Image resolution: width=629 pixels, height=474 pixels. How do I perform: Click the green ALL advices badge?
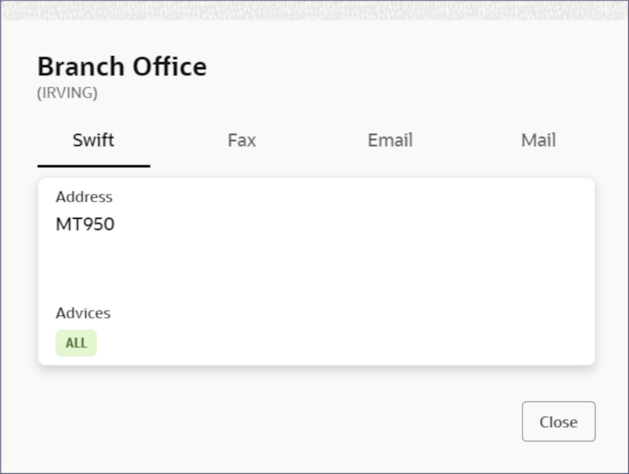point(76,343)
